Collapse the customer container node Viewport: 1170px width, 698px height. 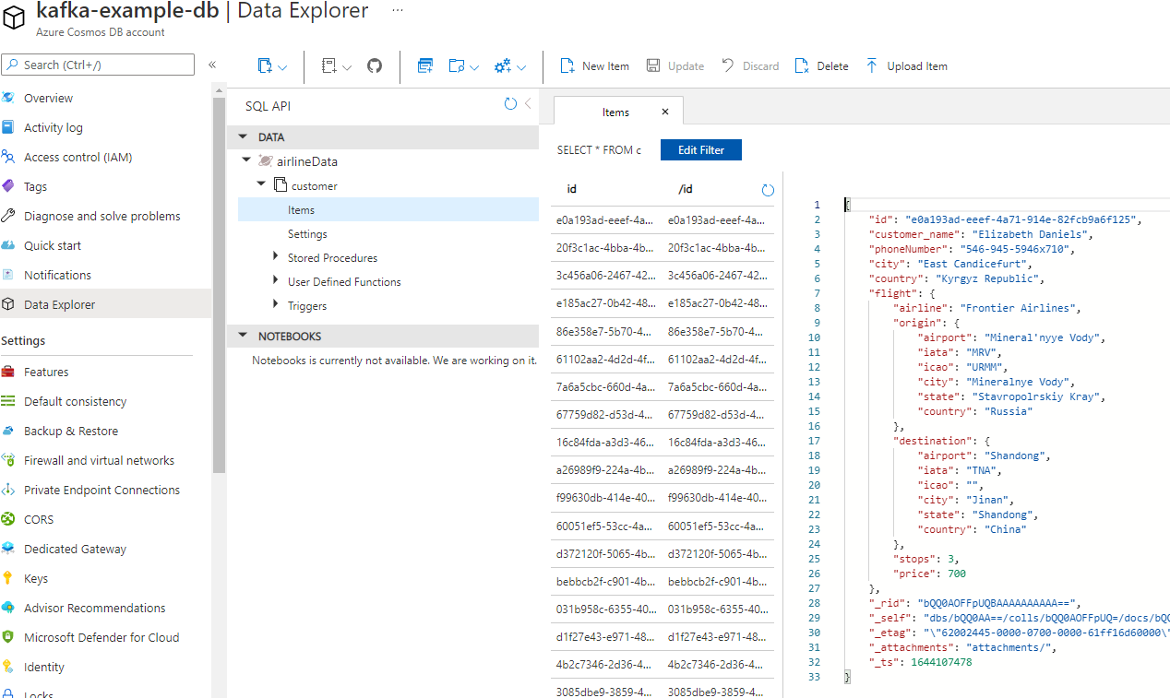coord(262,185)
